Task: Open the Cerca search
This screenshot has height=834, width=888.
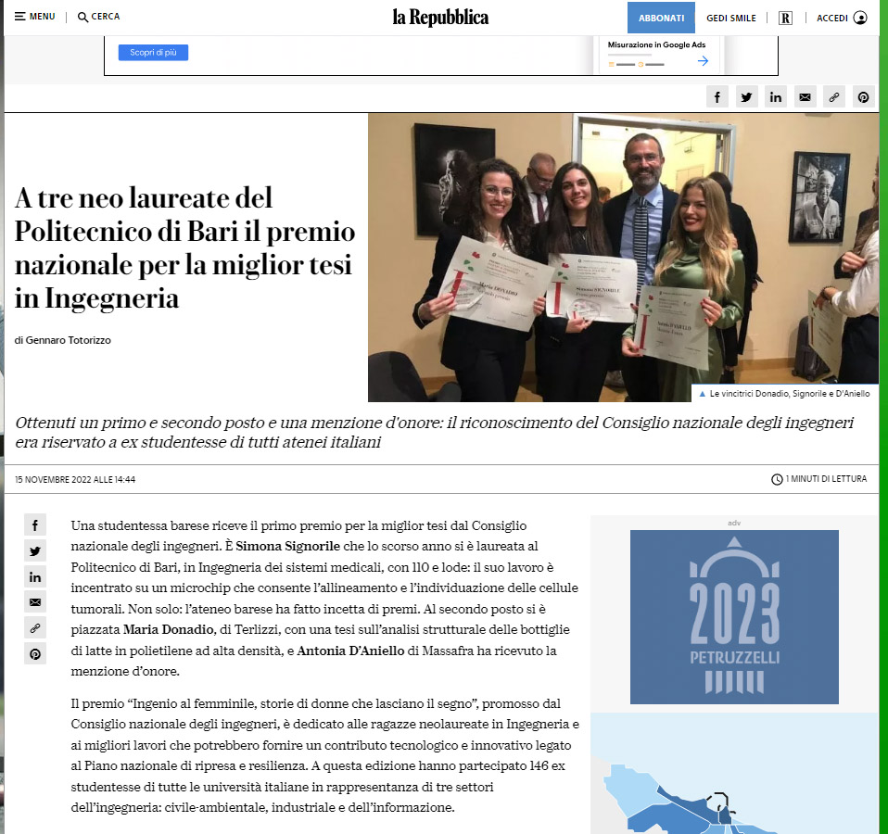Action: tap(98, 17)
